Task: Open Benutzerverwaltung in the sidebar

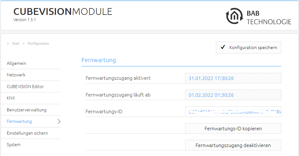Action: coord(31,110)
